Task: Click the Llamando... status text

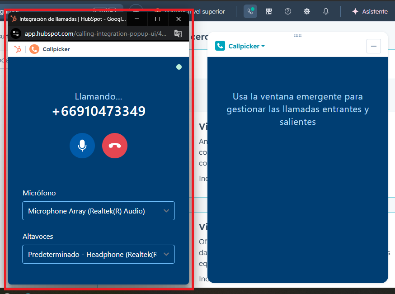Action: [x=99, y=97]
